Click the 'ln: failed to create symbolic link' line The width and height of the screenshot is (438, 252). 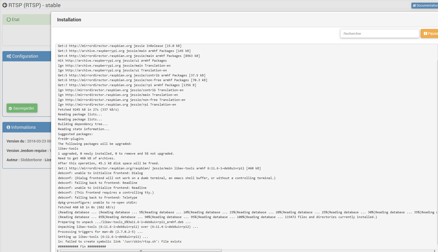[120, 241]
